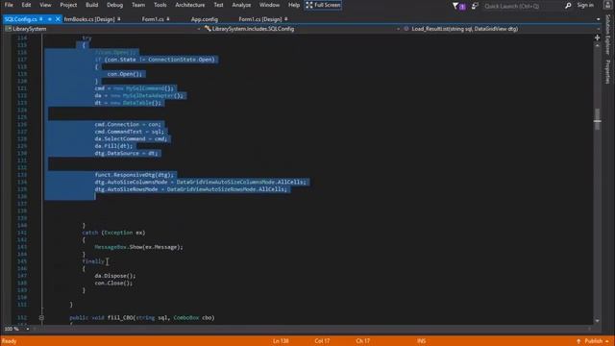This screenshot has height=346, width=615.
Task: Click the vertical scrollbar up arrow
Action: [x=598, y=45]
